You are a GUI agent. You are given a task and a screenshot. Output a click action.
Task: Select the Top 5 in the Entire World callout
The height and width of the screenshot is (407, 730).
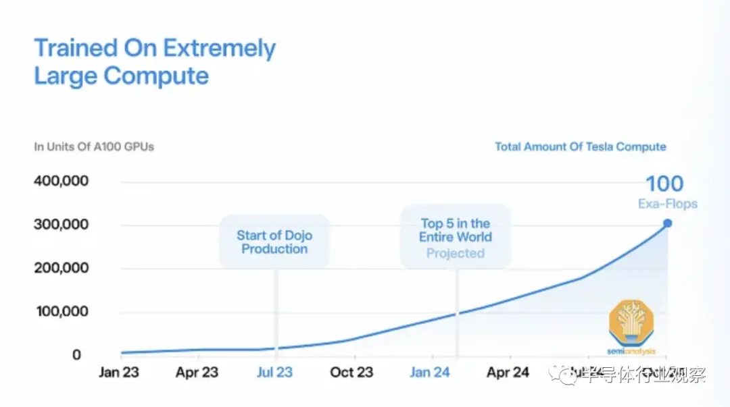[x=456, y=238]
